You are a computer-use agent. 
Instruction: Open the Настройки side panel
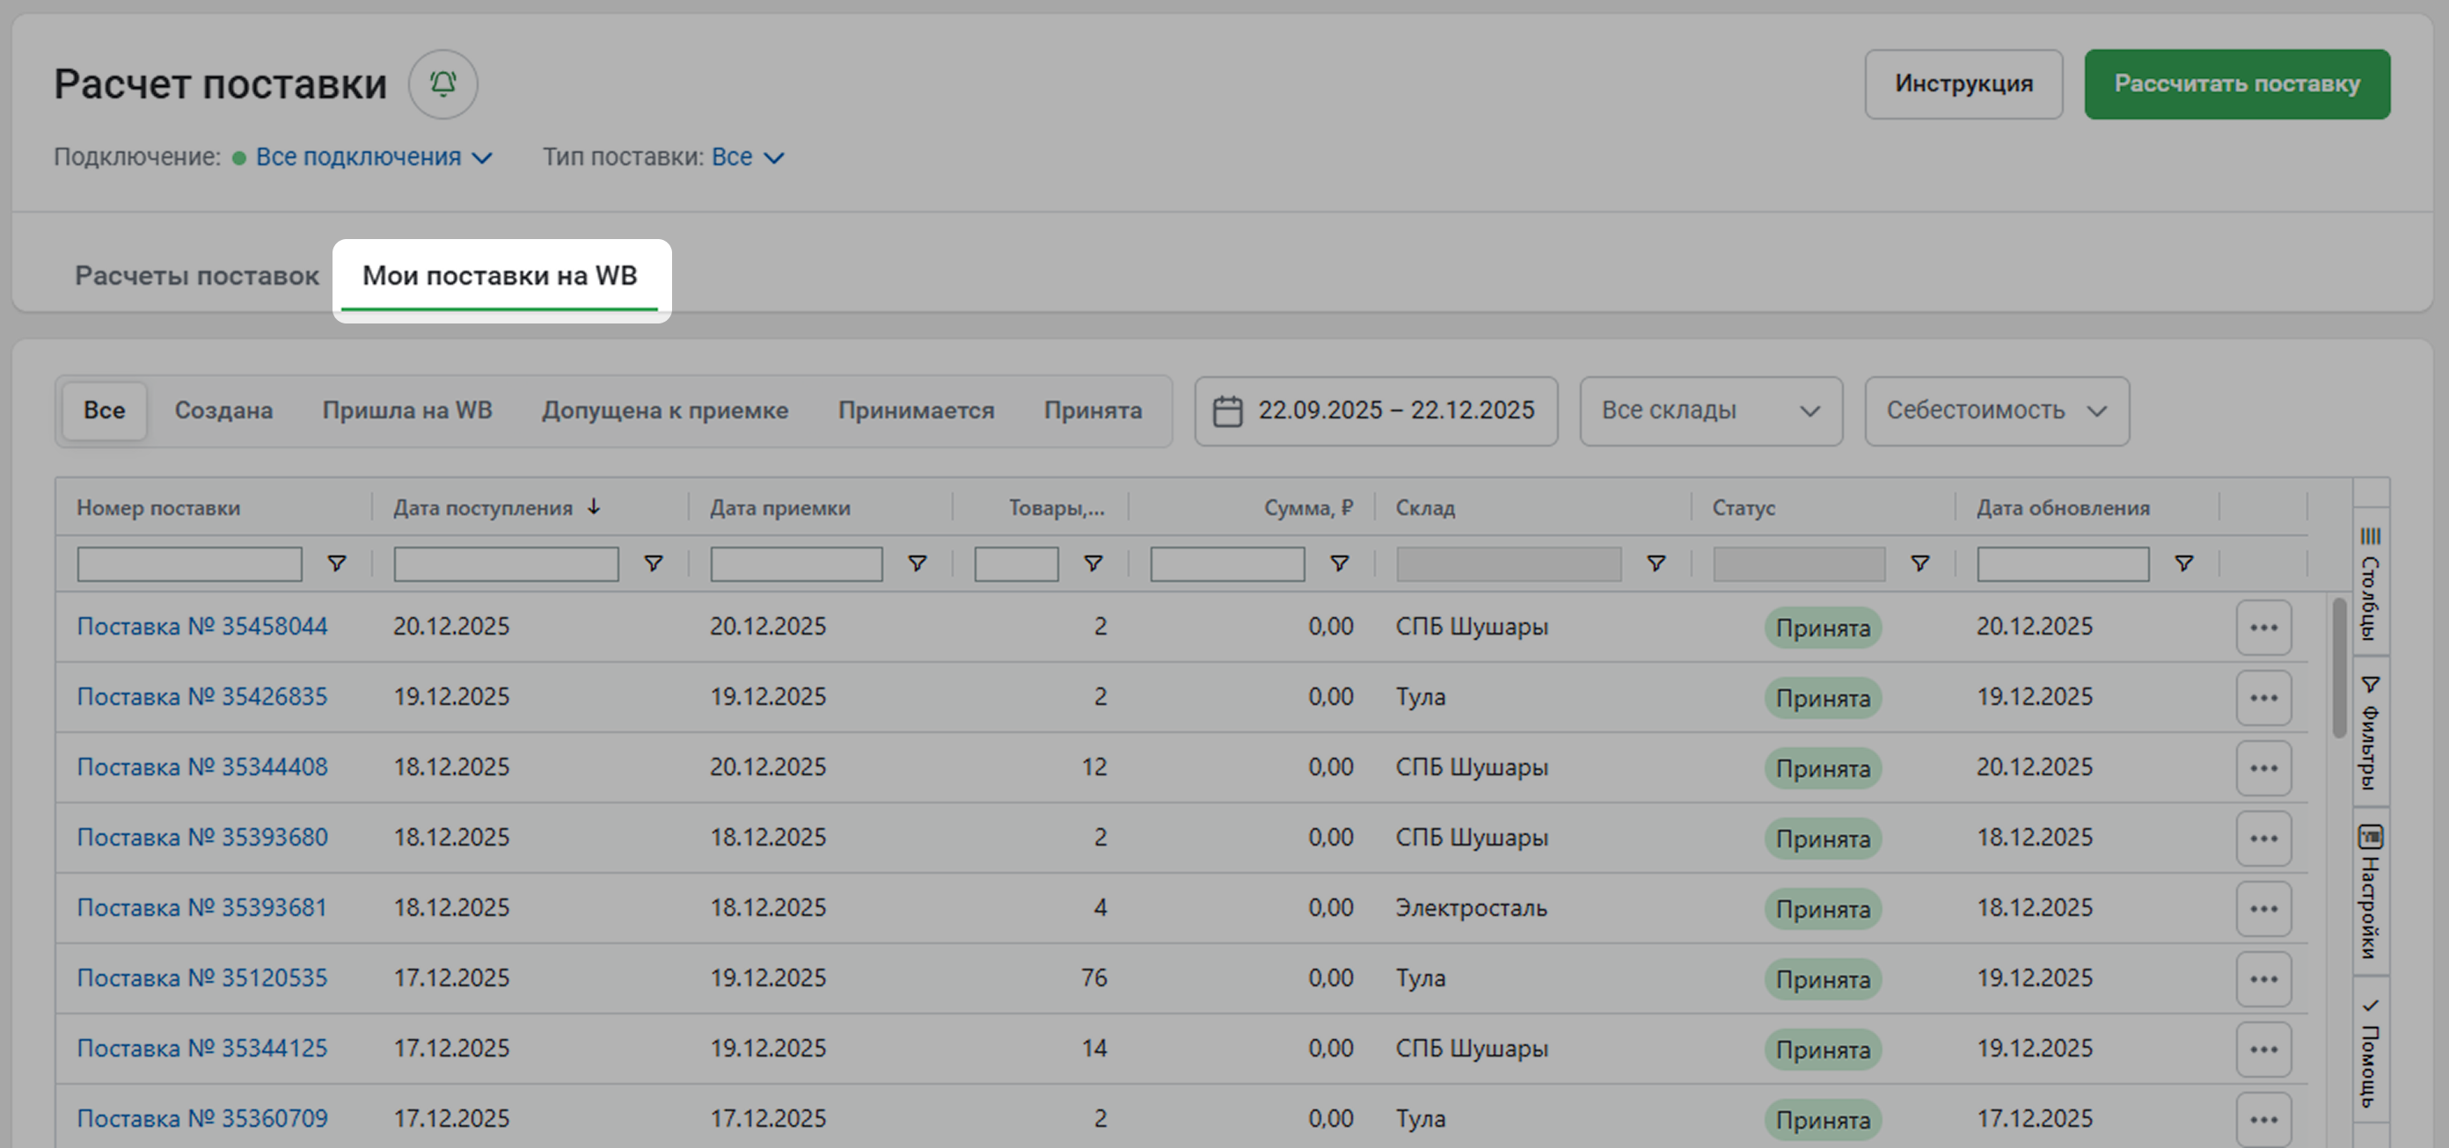(2370, 891)
